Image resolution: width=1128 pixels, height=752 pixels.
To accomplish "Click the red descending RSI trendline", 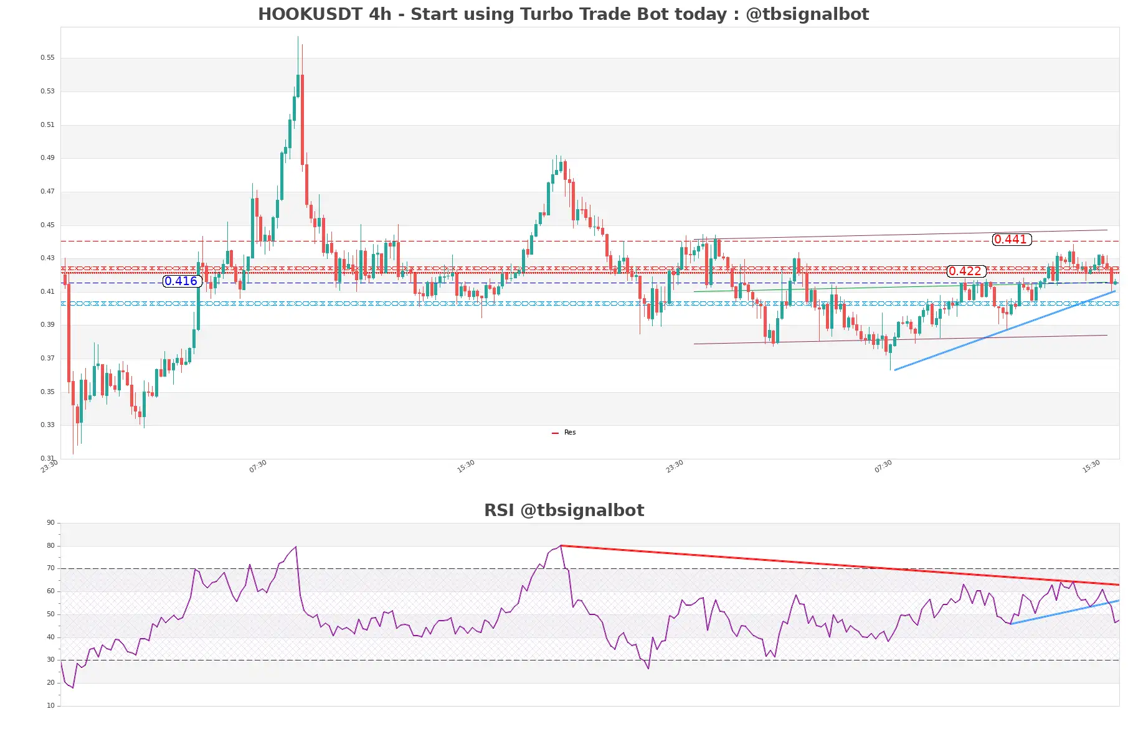I will [x=840, y=565].
